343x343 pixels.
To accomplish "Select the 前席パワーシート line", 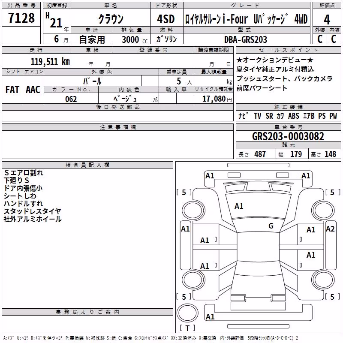I will [x=262, y=88].
